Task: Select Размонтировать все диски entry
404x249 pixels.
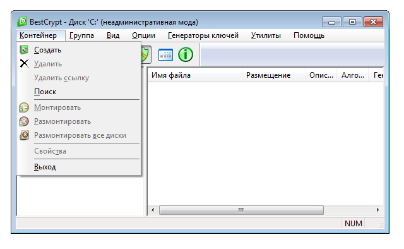Action: (x=79, y=135)
